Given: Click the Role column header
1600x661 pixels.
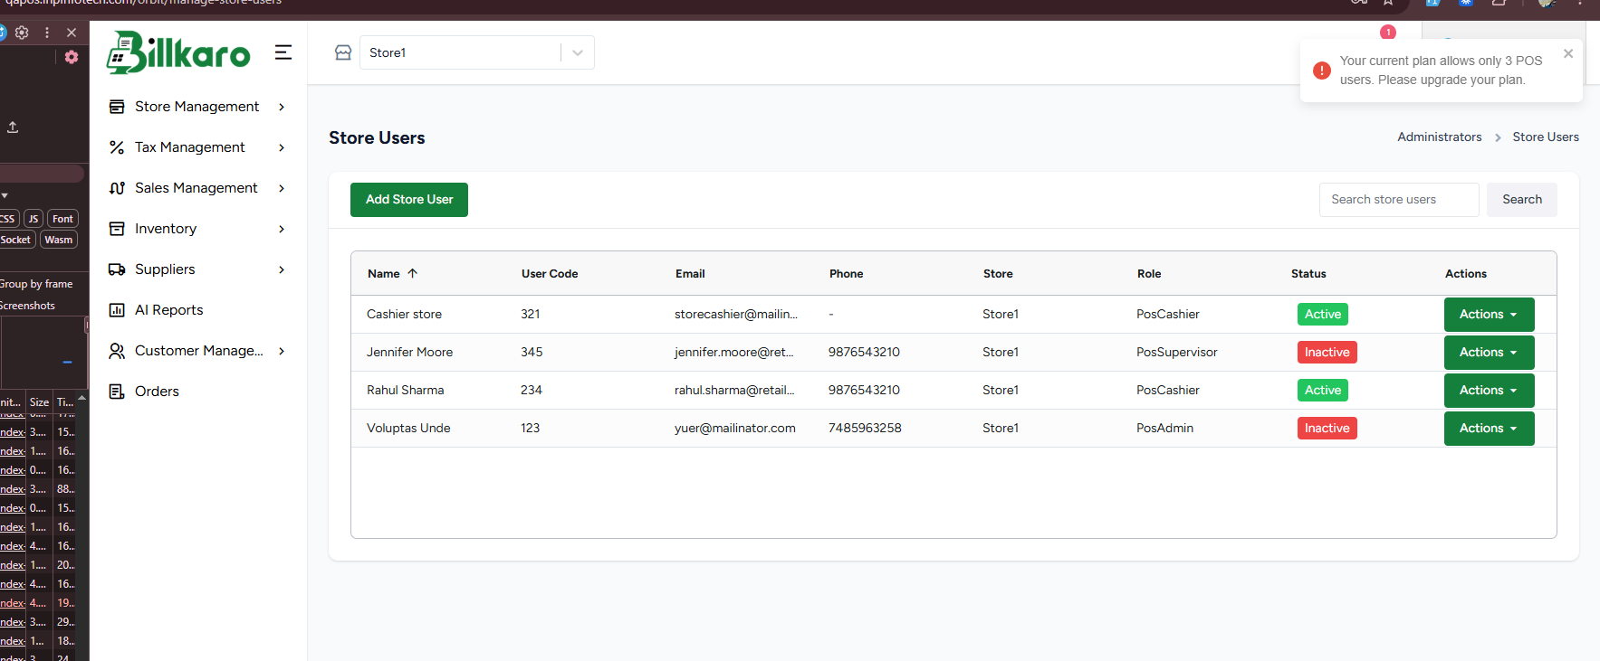Looking at the screenshot, I should 1149,274.
